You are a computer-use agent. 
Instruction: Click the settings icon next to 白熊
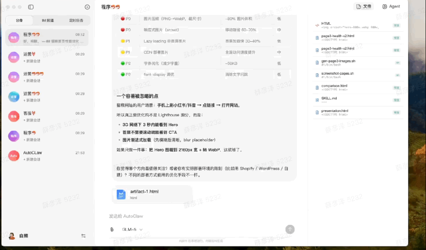(83, 235)
